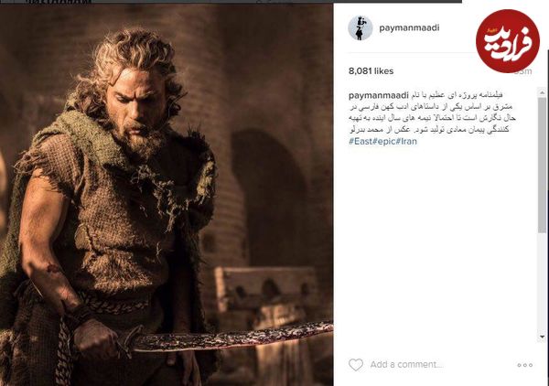Click the bearded man's face in photo
The image size is (549, 386).
click(135, 105)
